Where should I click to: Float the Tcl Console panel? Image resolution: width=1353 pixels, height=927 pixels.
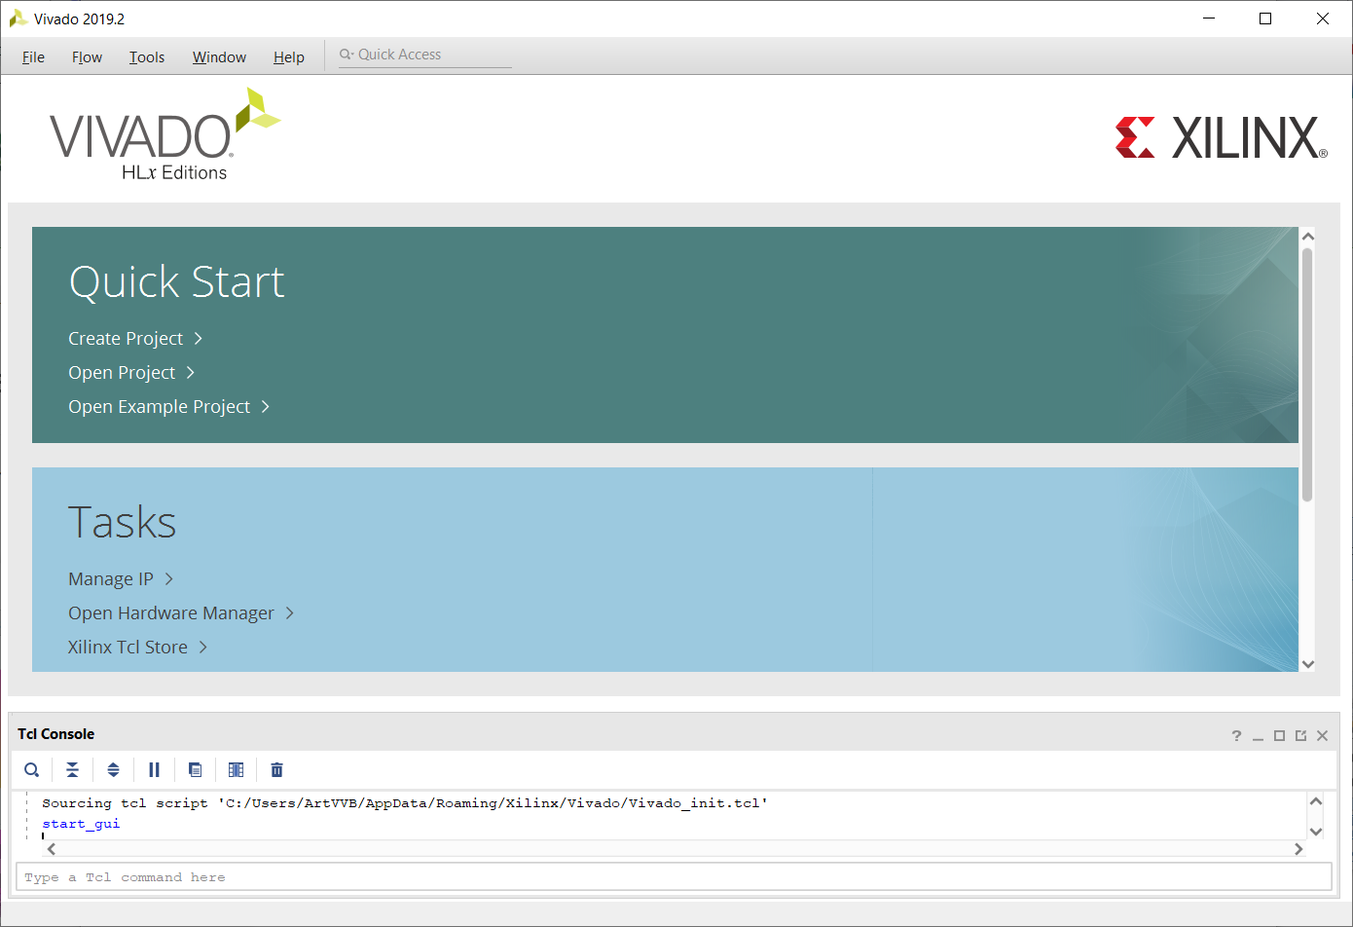[x=1300, y=736]
